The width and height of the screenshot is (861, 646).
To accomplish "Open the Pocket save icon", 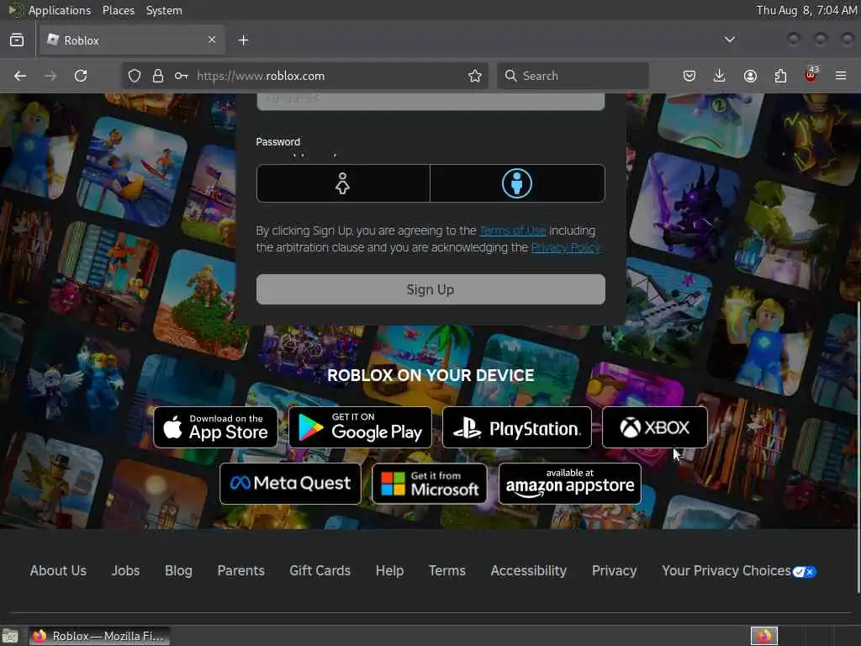I will [x=689, y=76].
